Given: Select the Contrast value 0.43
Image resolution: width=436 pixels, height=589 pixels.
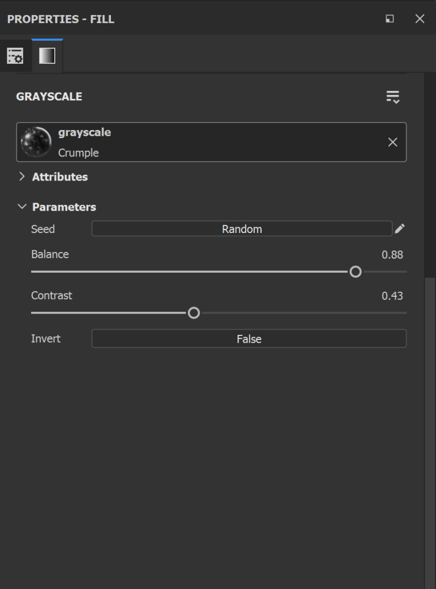Looking at the screenshot, I should tap(392, 296).
